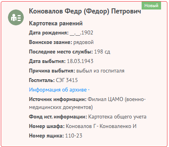Image resolution: width=169 pixels, height=147 pixels.
Task: Open the Информация об архиве link
Action: 59,90
